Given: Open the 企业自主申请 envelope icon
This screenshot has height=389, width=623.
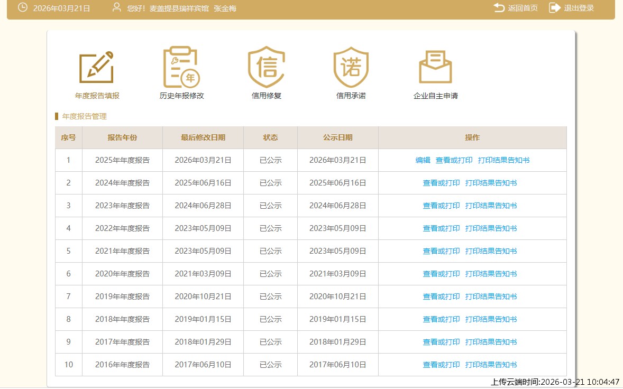Looking at the screenshot, I should [x=435, y=67].
